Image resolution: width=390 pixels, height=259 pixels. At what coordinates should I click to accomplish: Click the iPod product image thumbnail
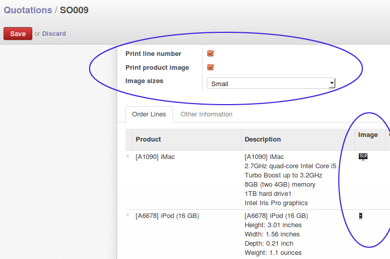360,216
